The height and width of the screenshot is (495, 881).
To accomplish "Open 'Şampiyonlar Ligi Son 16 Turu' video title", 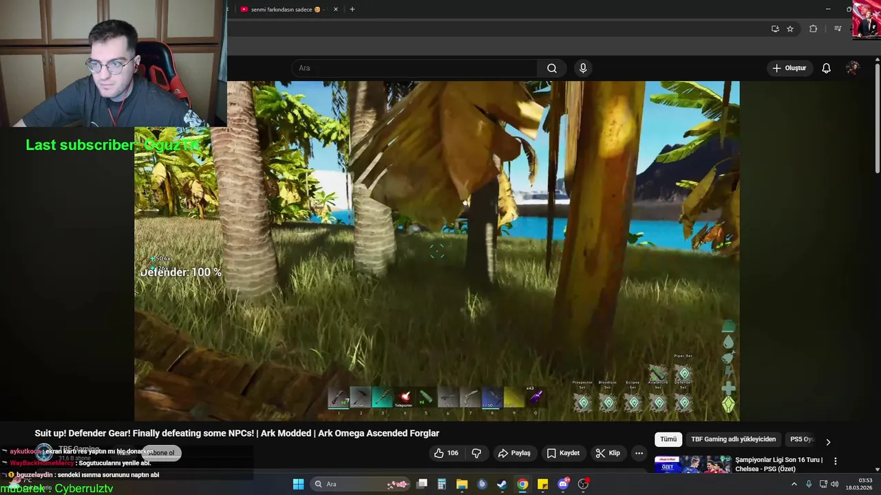I will point(778,464).
